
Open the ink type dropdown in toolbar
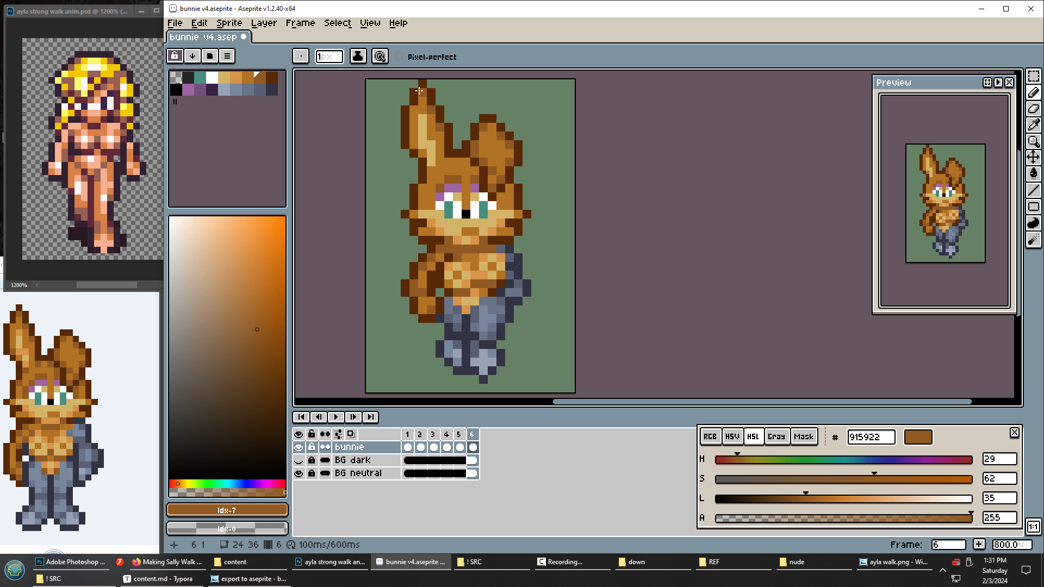tap(358, 56)
